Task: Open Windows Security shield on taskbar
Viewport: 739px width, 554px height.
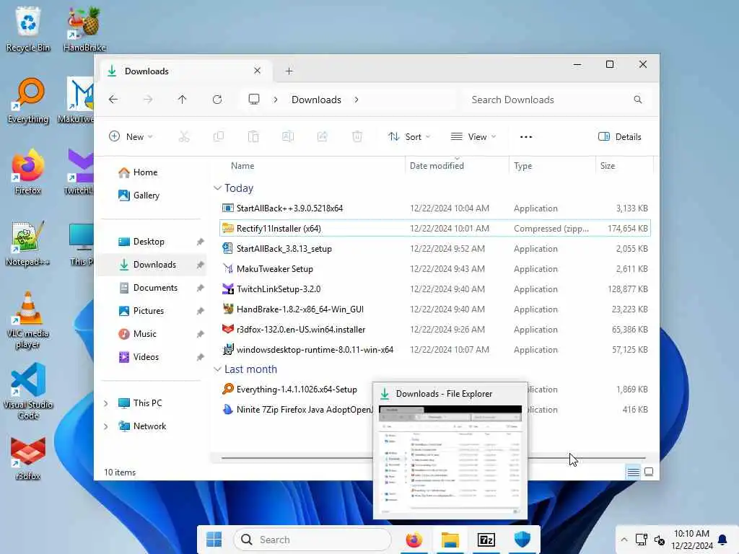Action: click(522, 540)
